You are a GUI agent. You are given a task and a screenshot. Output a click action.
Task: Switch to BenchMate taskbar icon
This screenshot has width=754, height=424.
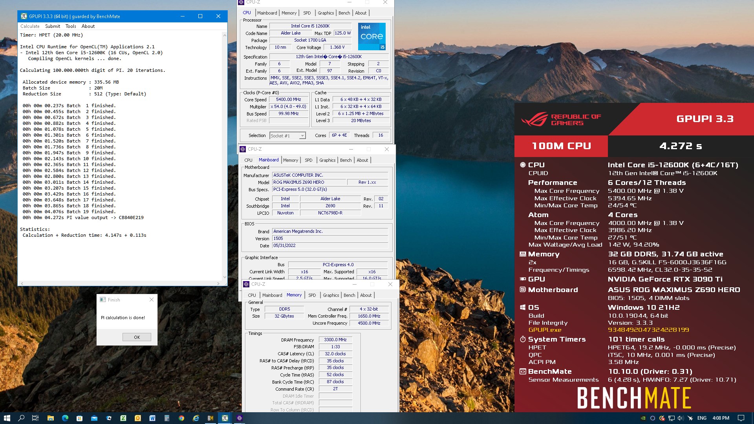[x=210, y=418]
